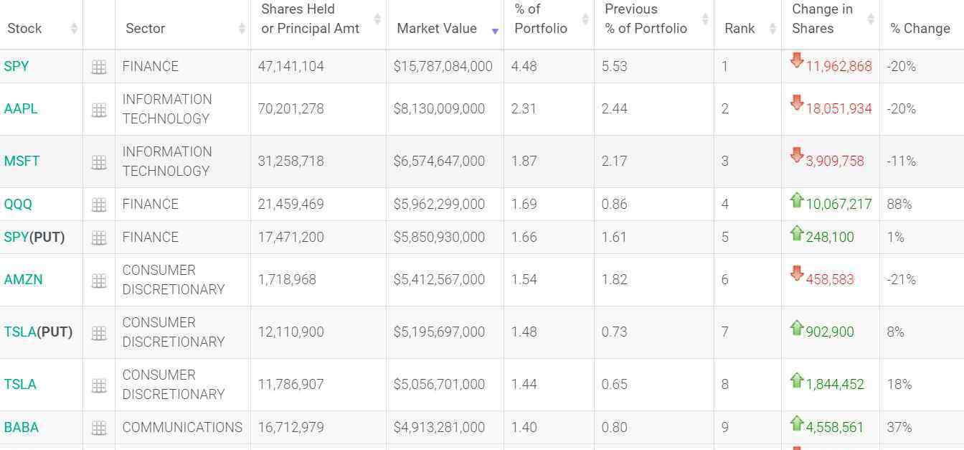
Task: Sort the table by Stock column
Action: click(x=25, y=29)
